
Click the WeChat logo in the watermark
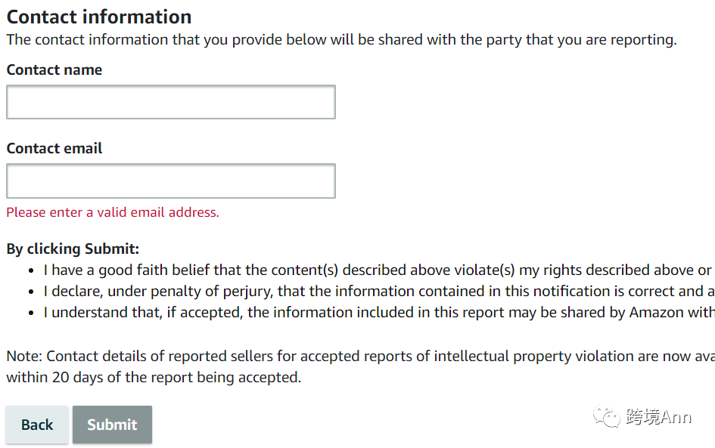click(x=607, y=416)
